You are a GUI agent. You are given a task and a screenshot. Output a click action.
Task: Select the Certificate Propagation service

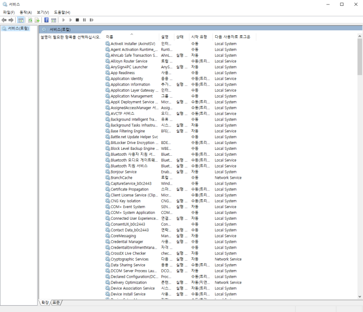[x=180, y=189]
